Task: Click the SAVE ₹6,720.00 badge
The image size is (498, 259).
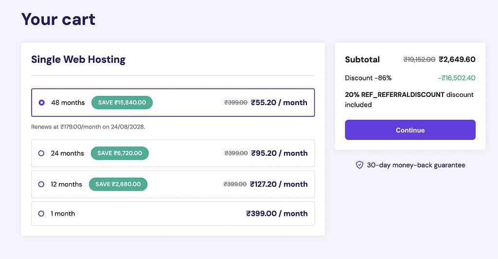Action: coord(120,153)
